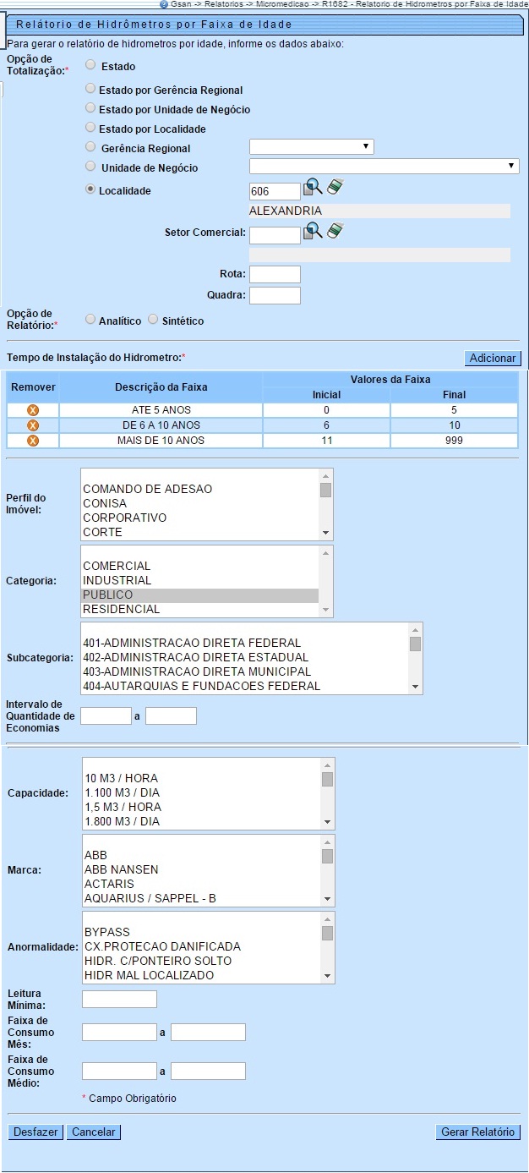The image size is (529, 1173).
Task: Select the Estado totalization radio button
Action: point(90,64)
